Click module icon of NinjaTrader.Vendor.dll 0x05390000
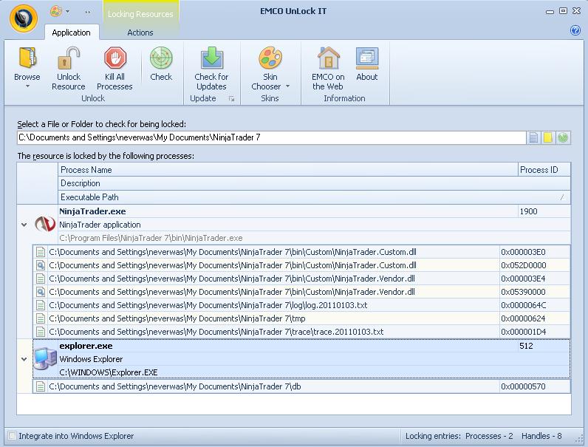Screen dimensions: 588x447 tap(41, 292)
